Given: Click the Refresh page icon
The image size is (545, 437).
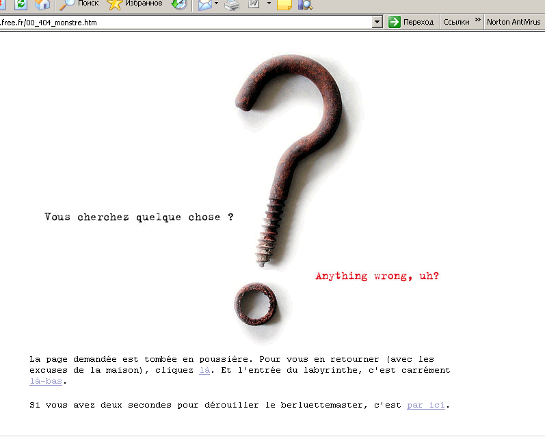Looking at the screenshot, I should pyautogui.click(x=21, y=4).
